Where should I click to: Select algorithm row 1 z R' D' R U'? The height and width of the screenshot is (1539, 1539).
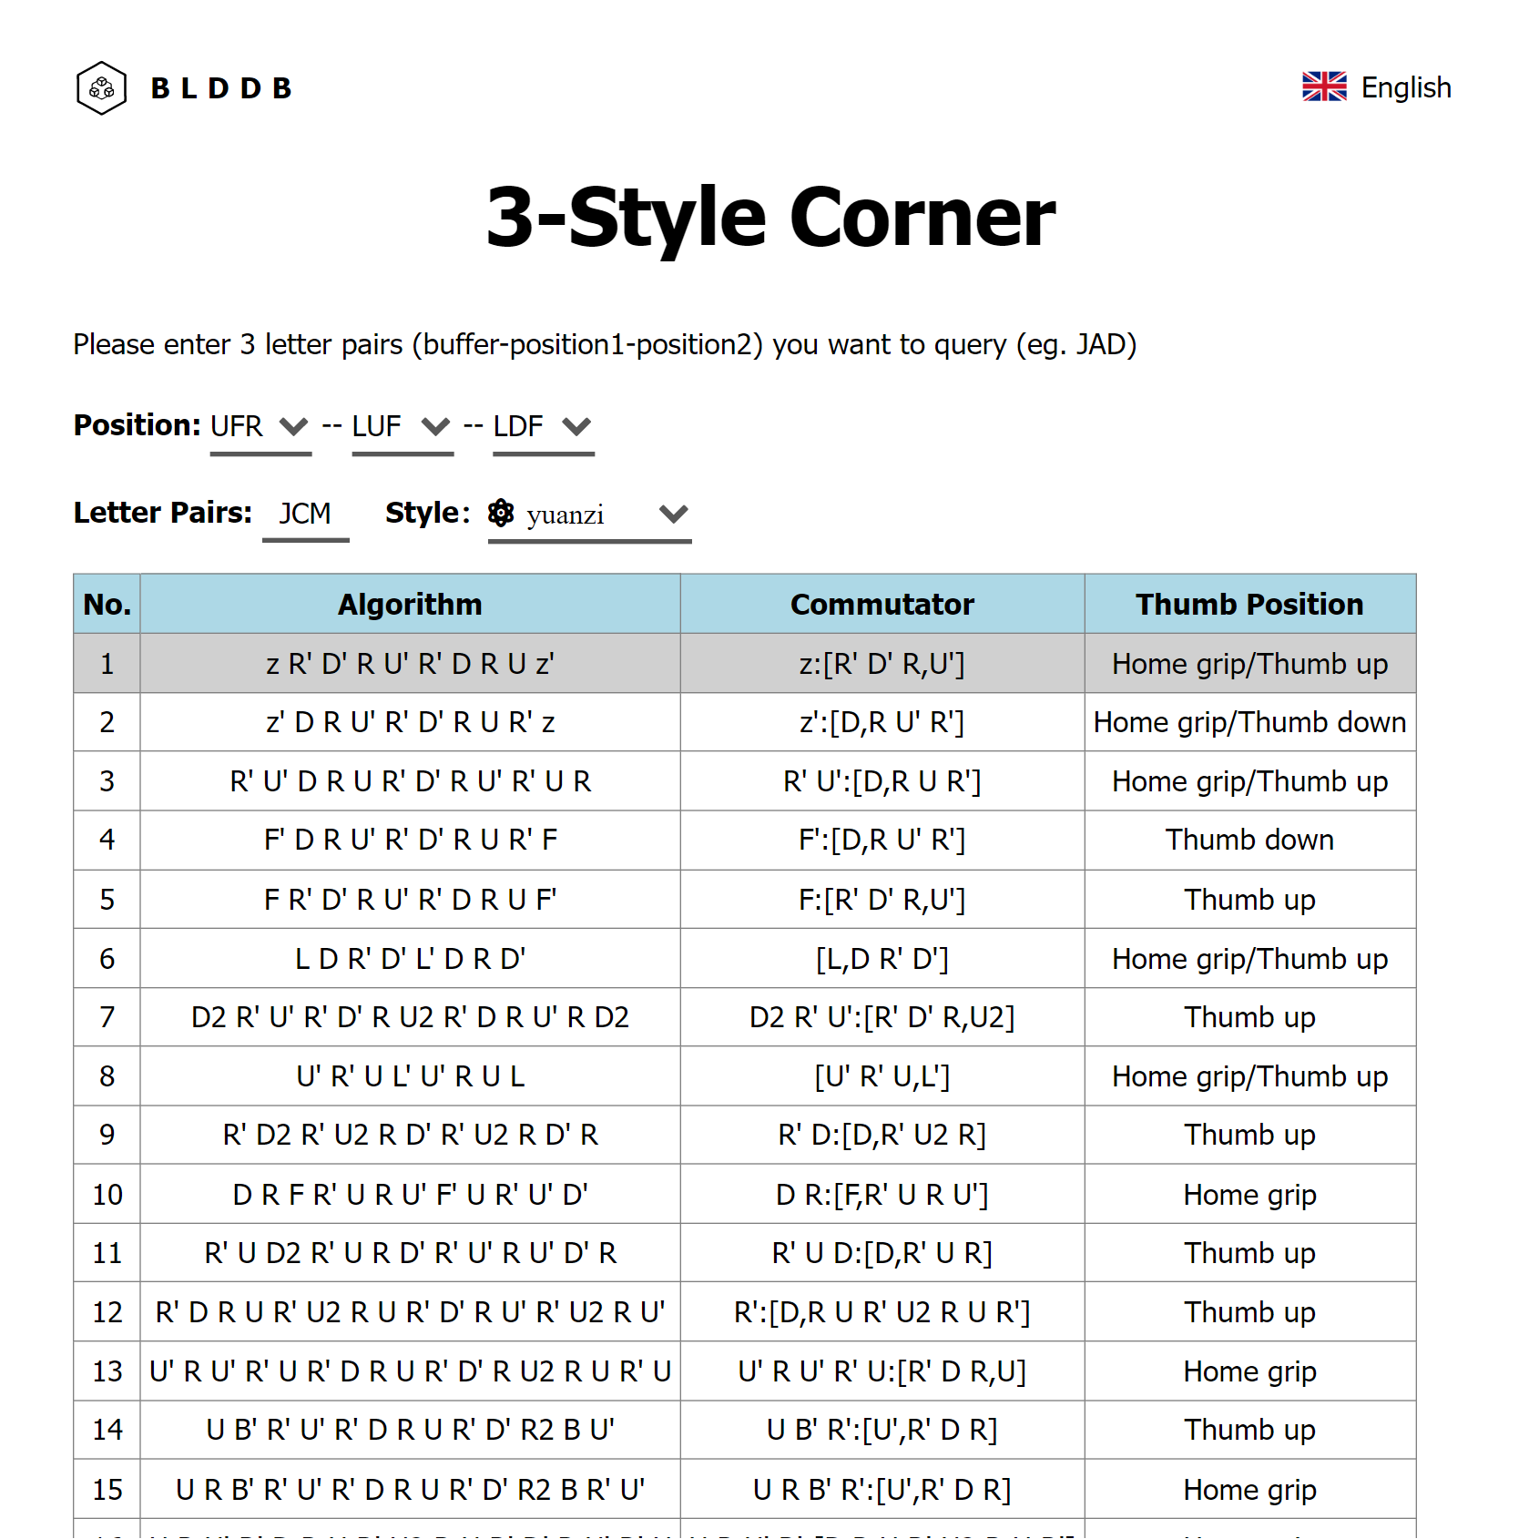[410, 664]
